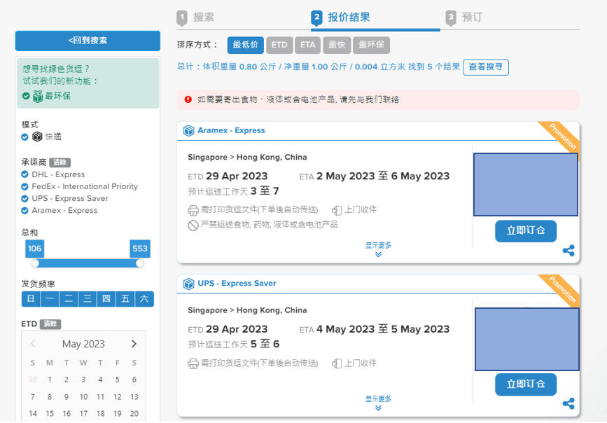Select May 5 in ETD calendar
This screenshot has width=607, height=423.
tap(118, 380)
